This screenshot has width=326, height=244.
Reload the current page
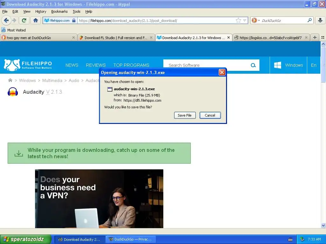(24, 20)
